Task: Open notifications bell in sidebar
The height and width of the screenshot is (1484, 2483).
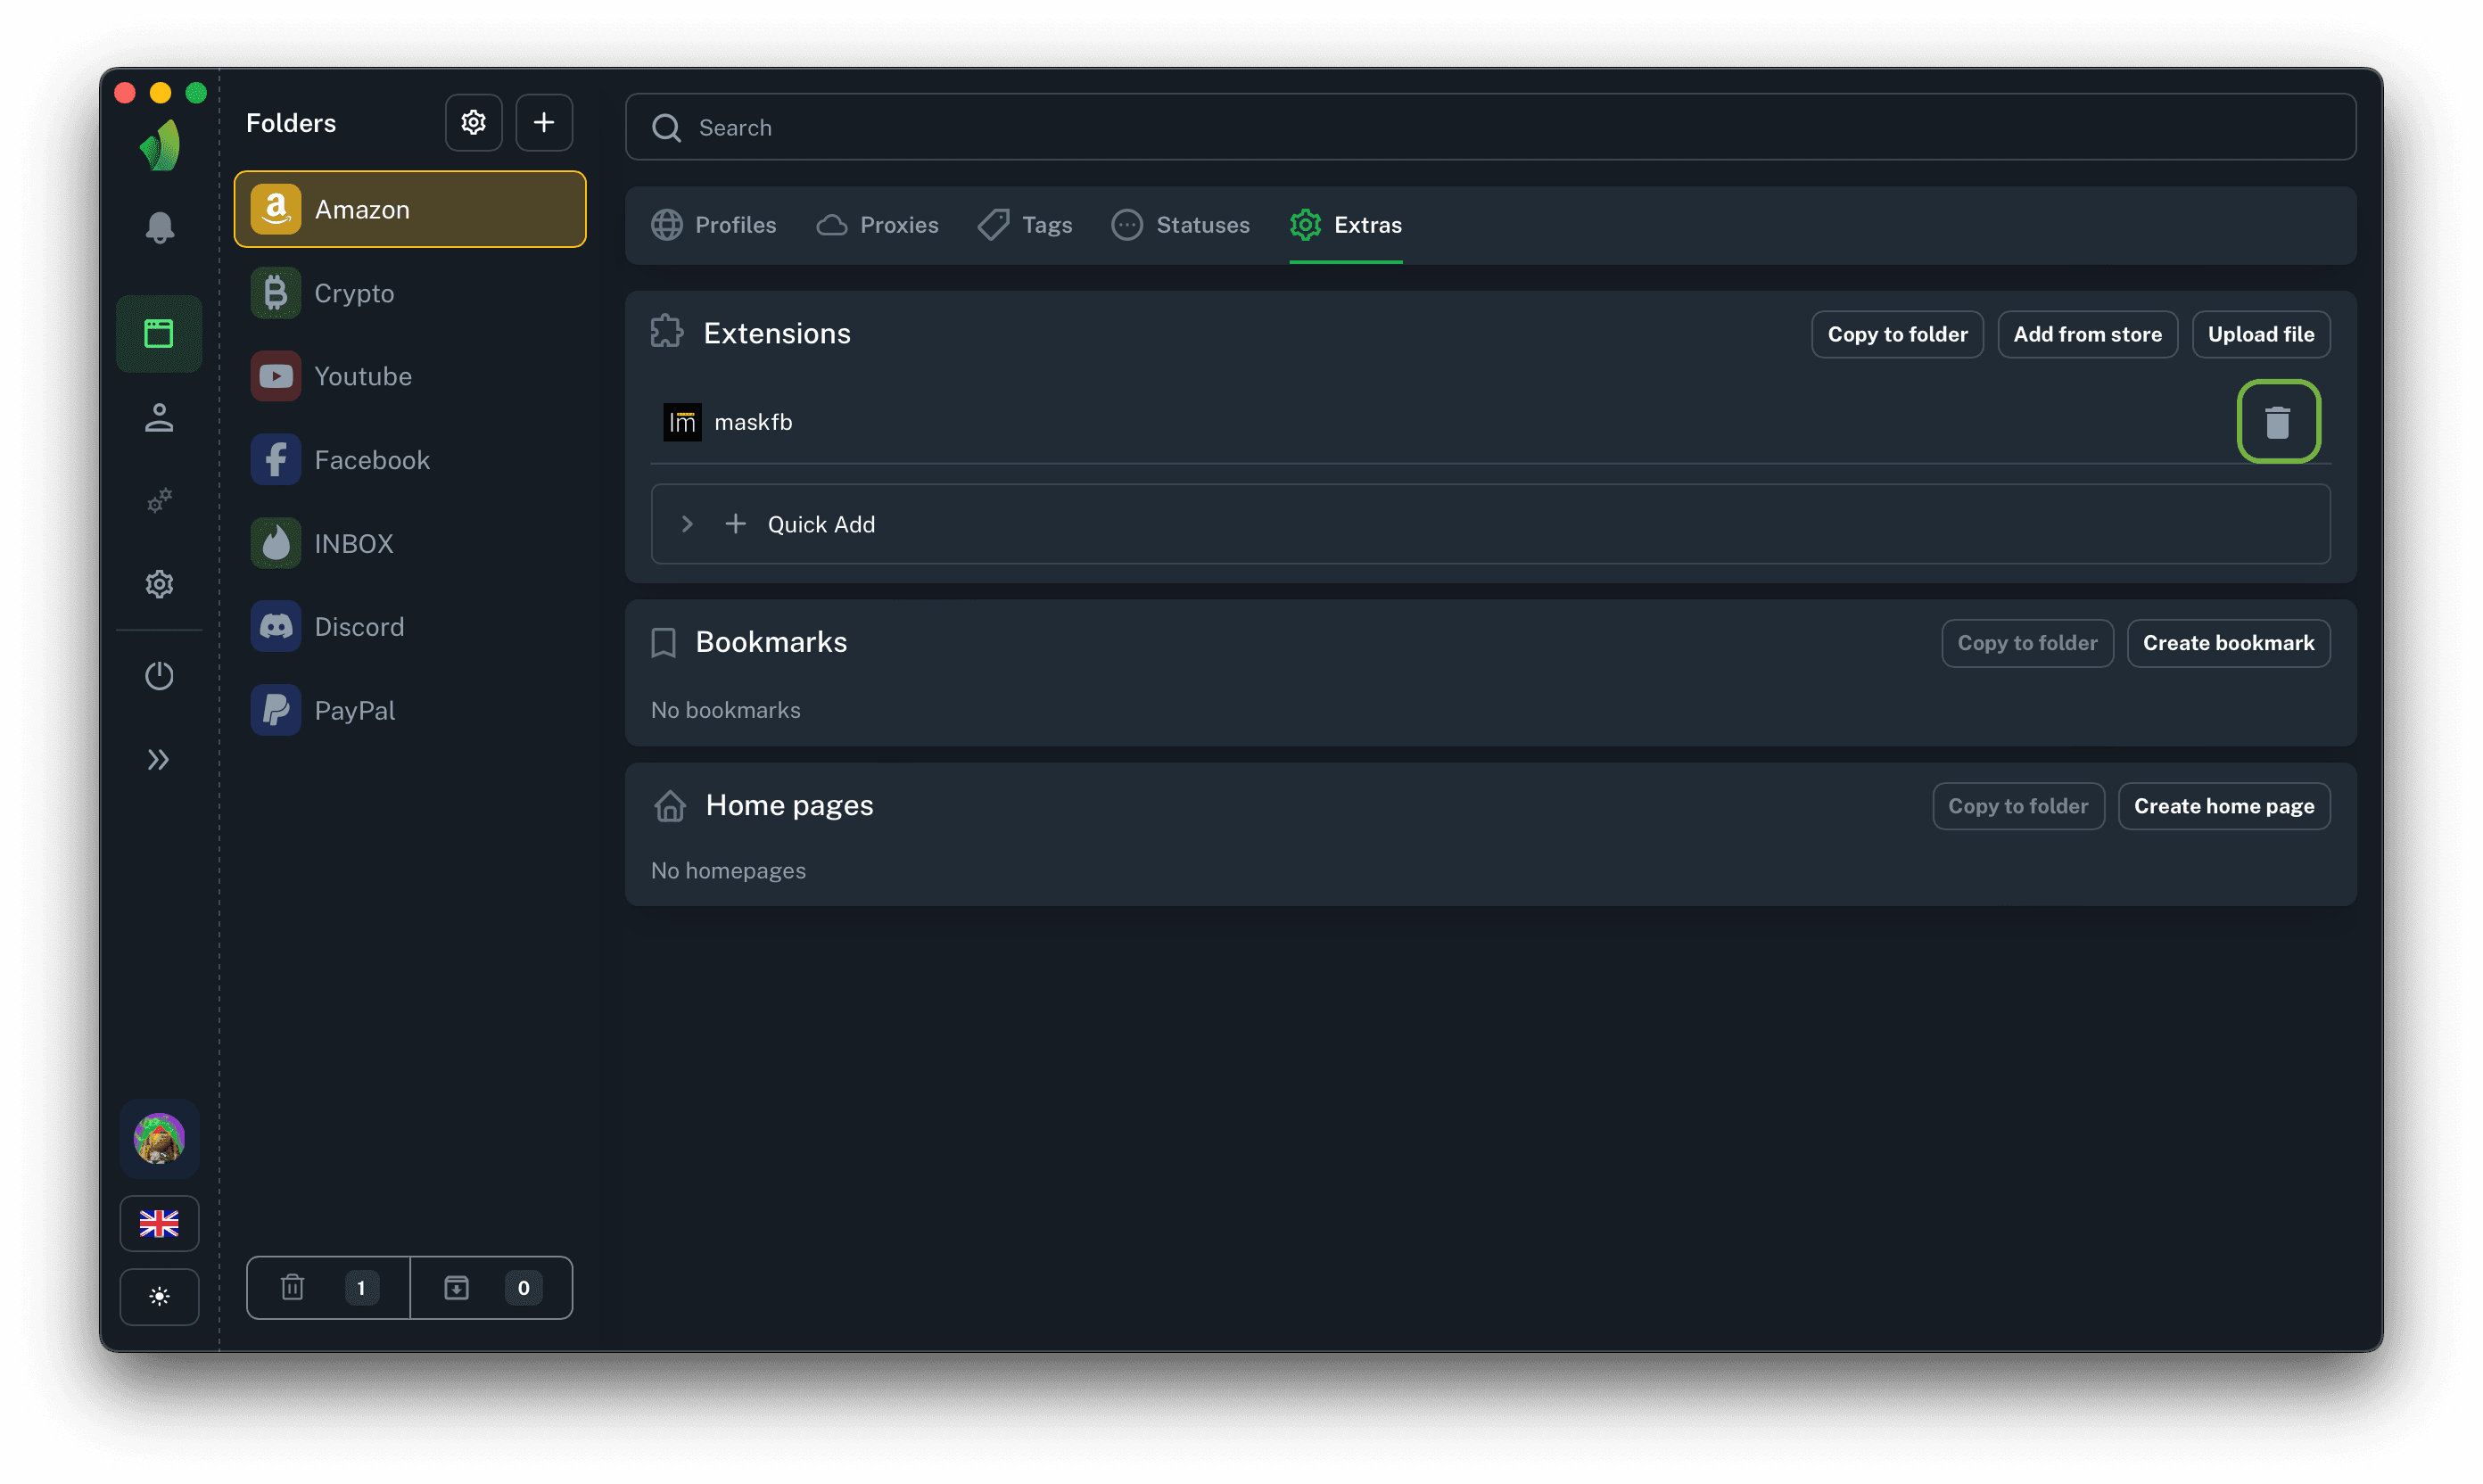Action: point(160,227)
